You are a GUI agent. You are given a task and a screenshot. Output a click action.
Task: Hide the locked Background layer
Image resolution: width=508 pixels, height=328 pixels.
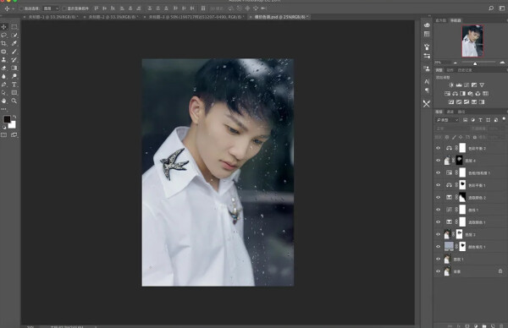(x=439, y=271)
